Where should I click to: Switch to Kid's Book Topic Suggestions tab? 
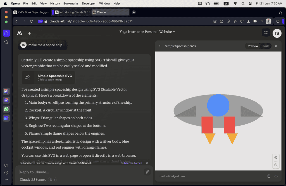(x=31, y=12)
